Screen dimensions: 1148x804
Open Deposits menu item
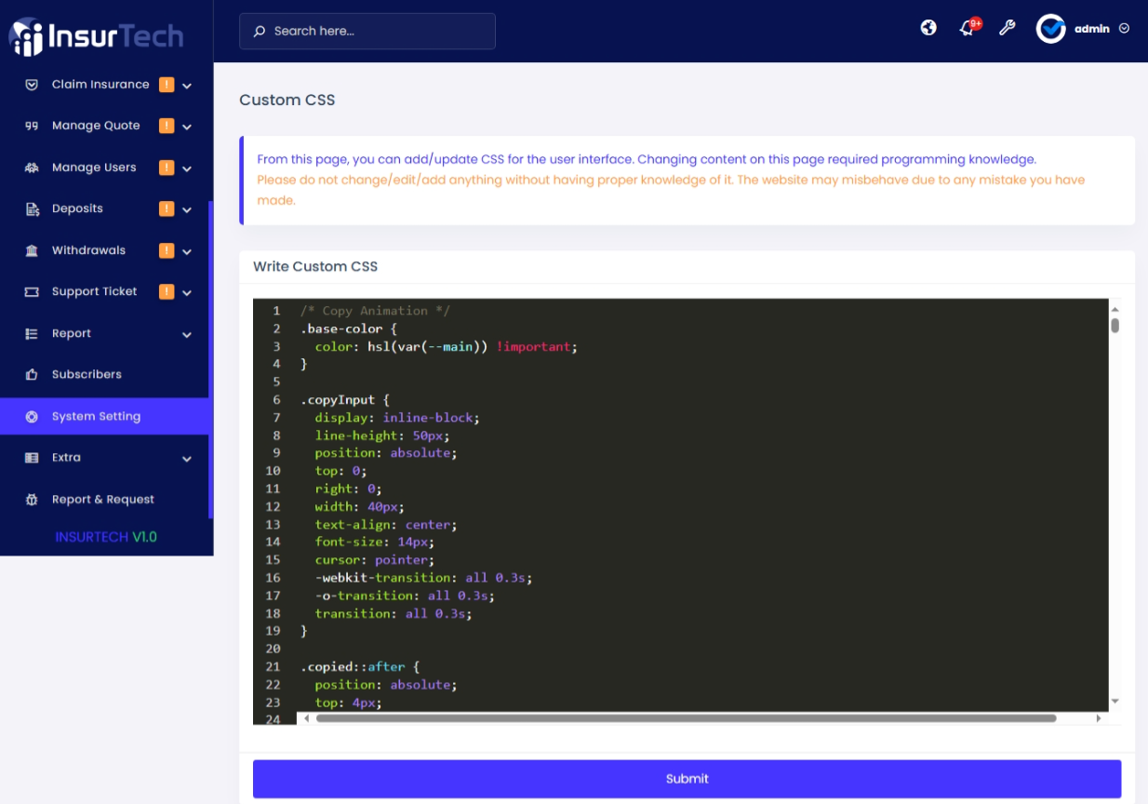[104, 208]
